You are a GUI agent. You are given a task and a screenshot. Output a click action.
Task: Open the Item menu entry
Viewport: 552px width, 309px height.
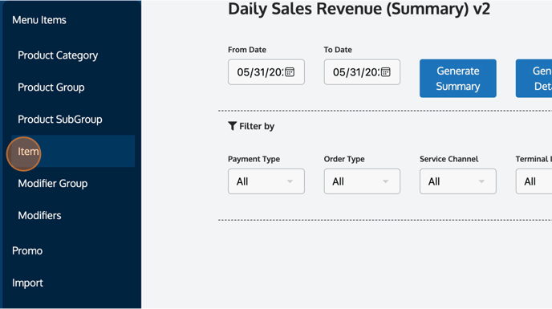pos(73,151)
